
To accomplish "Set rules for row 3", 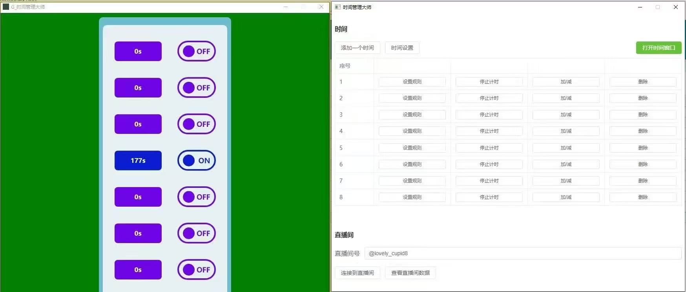I will click(412, 115).
